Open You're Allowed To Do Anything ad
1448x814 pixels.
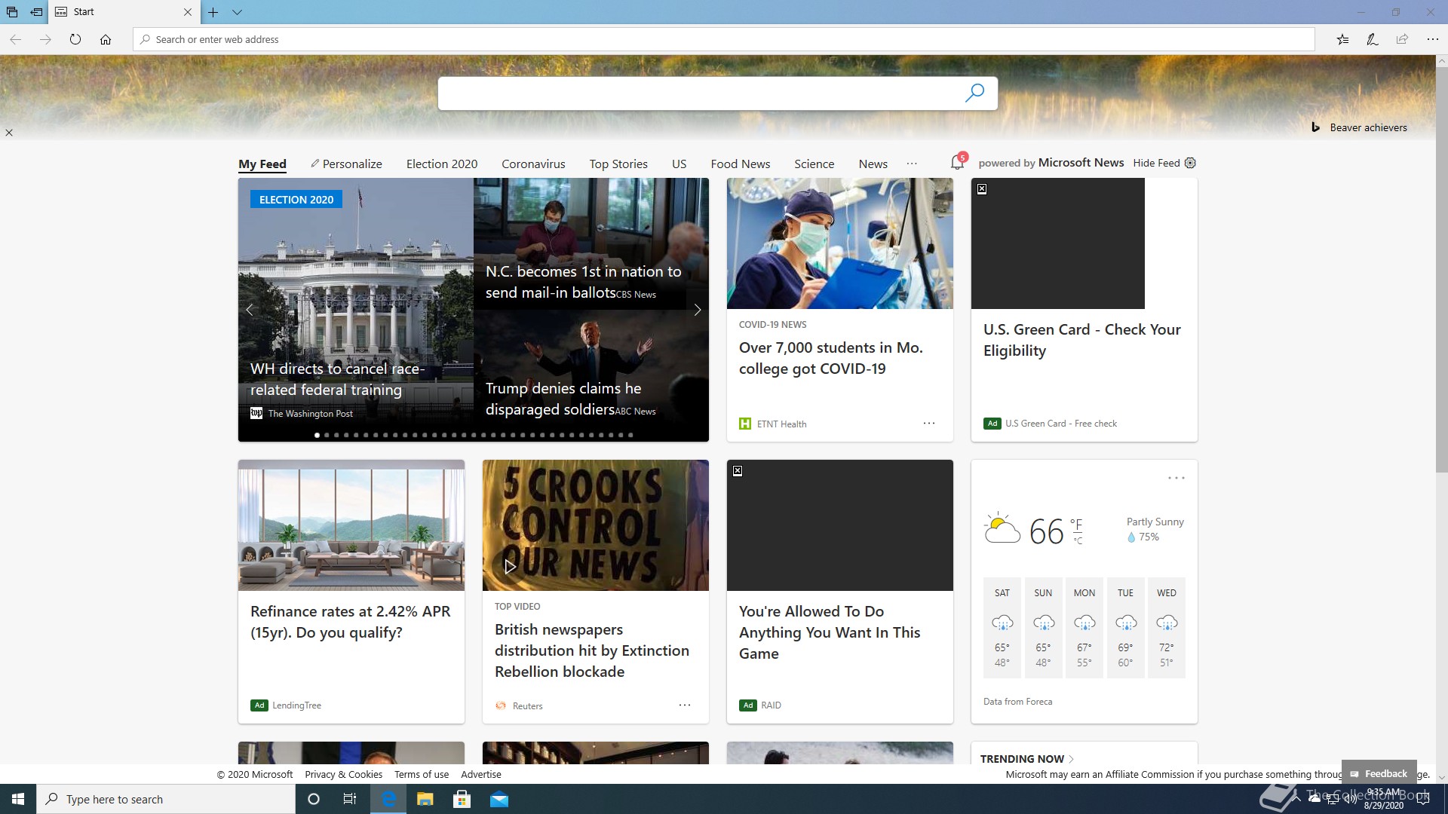click(x=830, y=632)
